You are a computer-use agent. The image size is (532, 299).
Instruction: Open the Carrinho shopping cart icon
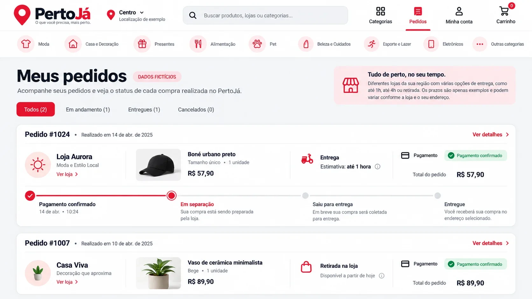coord(504,11)
